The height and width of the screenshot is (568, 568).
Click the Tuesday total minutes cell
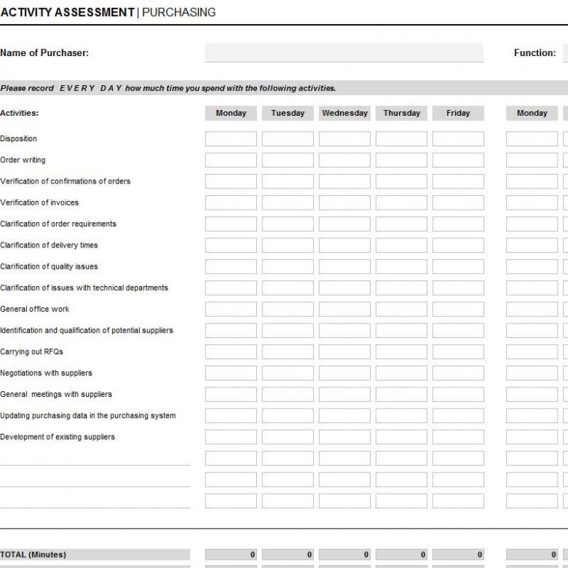click(x=288, y=555)
